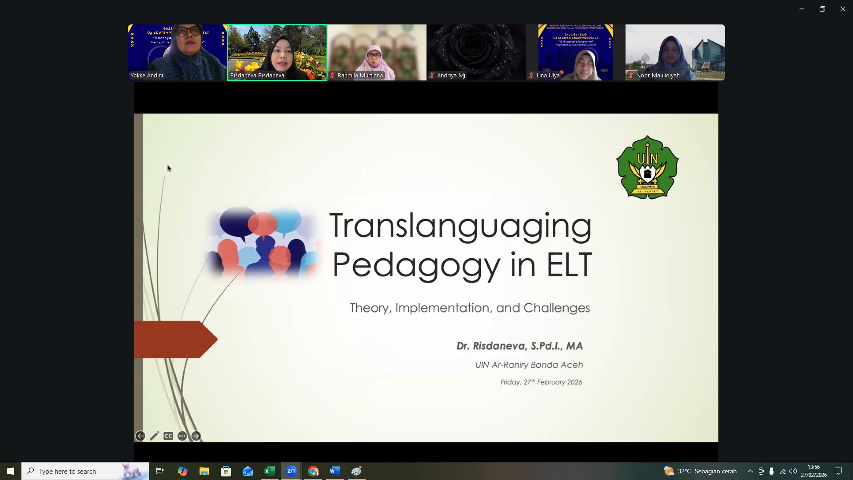Open Paint app from the taskbar
This screenshot has width=853, height=480.
click(356, 471)
